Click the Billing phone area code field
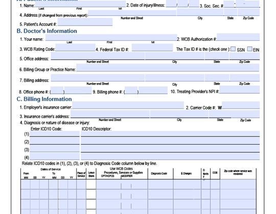The image size is (276, 214). (131, 90)
